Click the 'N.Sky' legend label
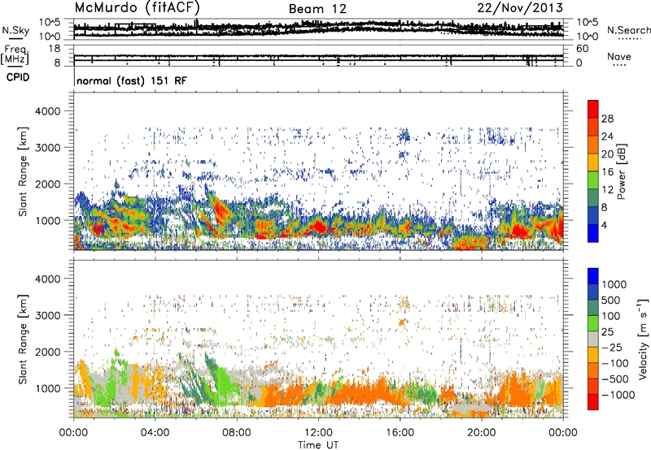 click(15, 30)
